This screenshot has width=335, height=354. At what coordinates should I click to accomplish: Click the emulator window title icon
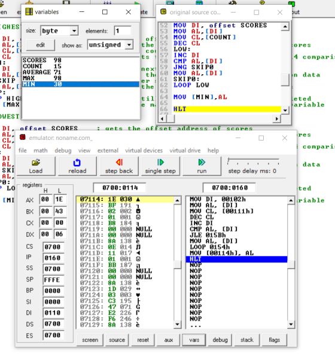coord(22,138)
